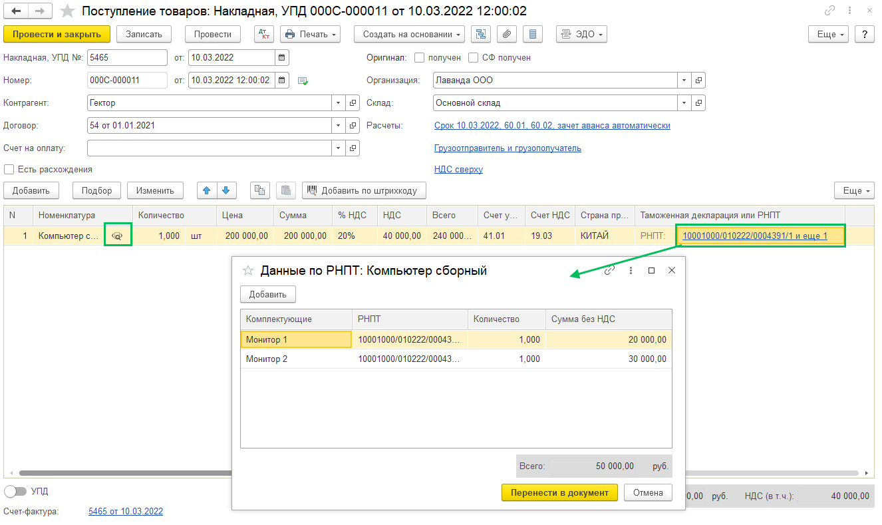
Task: Star this document as favorite
Action: coord(67,11)
